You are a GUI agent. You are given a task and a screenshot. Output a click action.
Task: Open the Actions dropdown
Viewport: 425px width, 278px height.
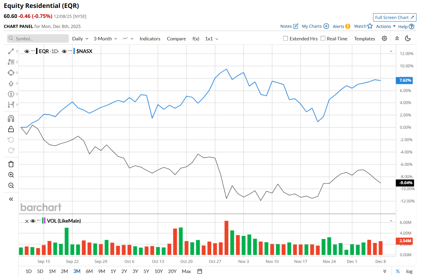386,26
